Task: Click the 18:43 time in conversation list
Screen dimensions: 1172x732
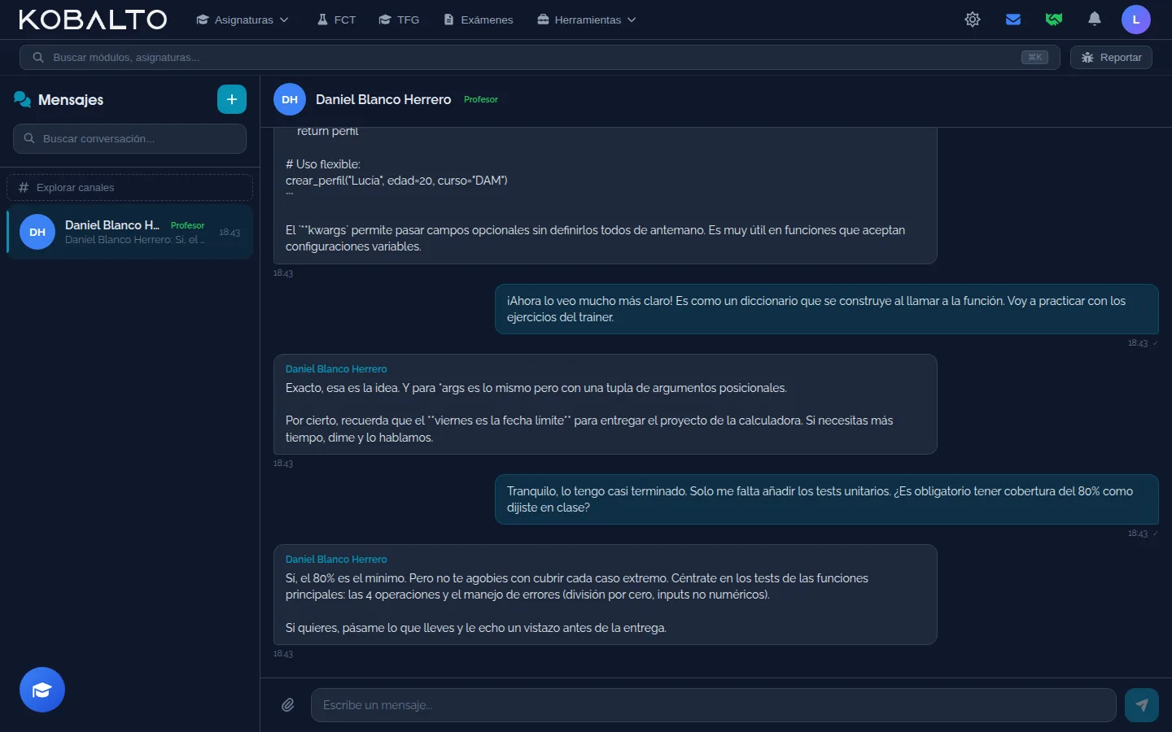Action: point(230,233)
